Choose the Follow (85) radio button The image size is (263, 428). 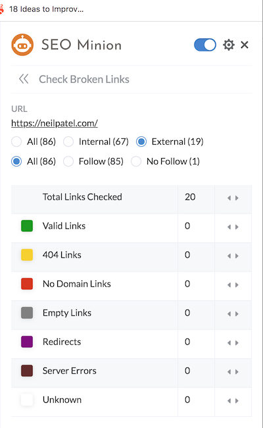(68, 161)
